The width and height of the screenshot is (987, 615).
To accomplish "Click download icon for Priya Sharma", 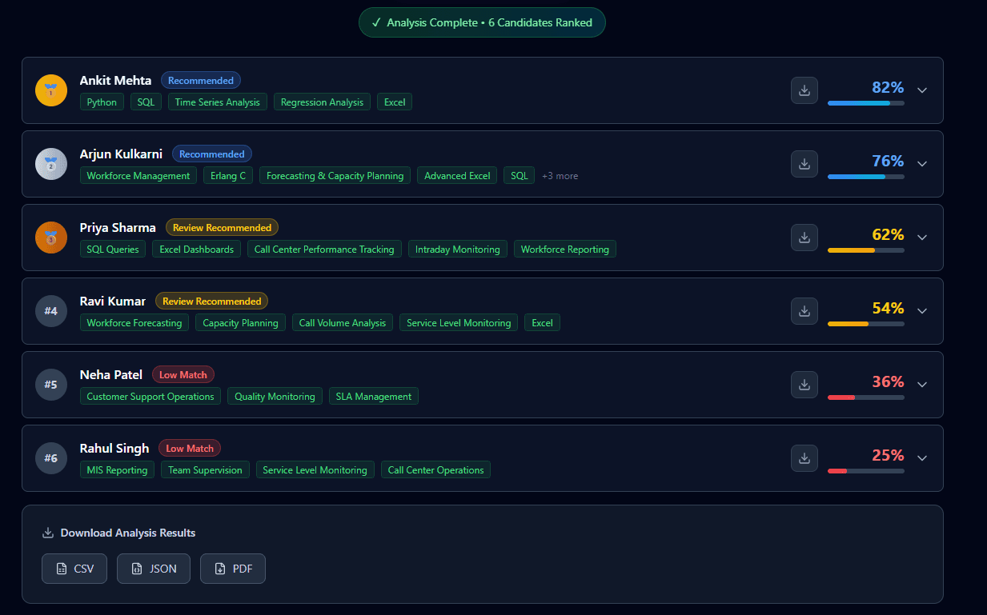I will pyautogui.click(x=804, y=238).
